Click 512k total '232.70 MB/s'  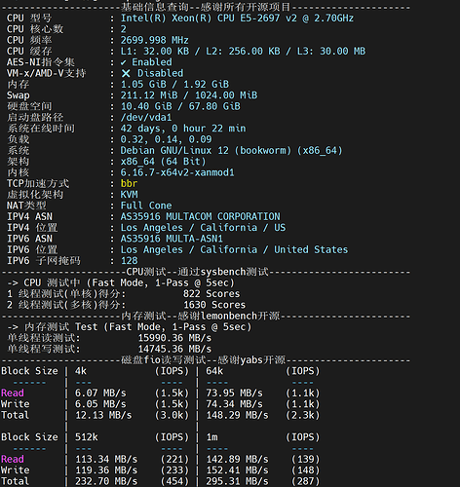[x=106, y=481]
